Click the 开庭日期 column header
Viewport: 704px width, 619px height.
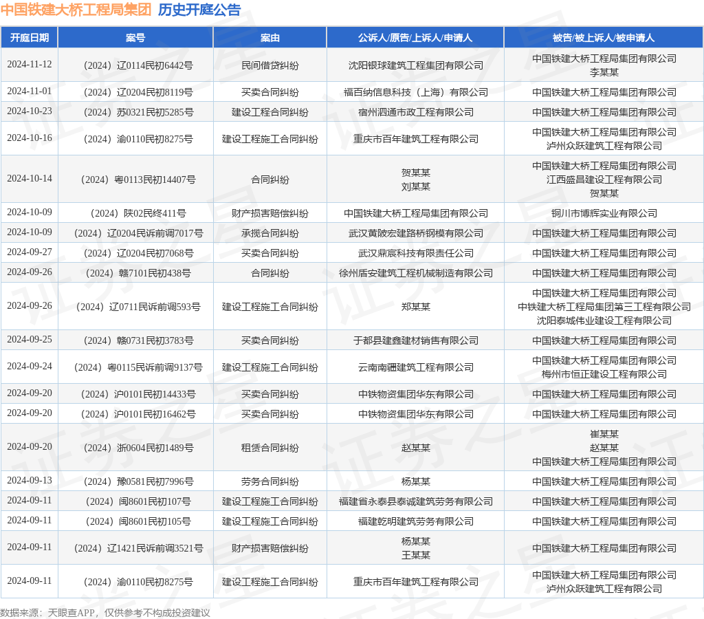(29, 38)
